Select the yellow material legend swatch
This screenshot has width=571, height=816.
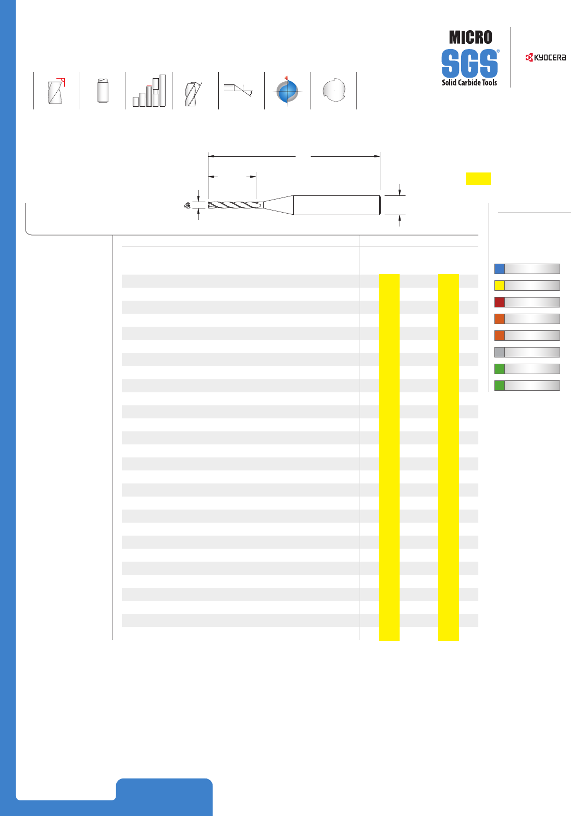(x=499, y=286)
